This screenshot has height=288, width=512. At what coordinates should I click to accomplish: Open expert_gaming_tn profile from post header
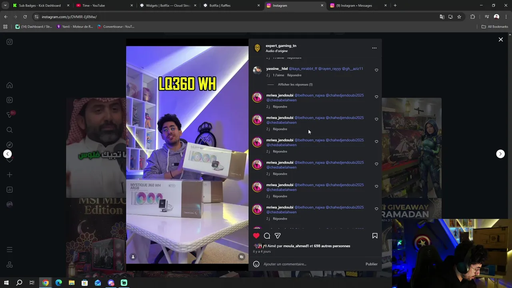point(281,46)
